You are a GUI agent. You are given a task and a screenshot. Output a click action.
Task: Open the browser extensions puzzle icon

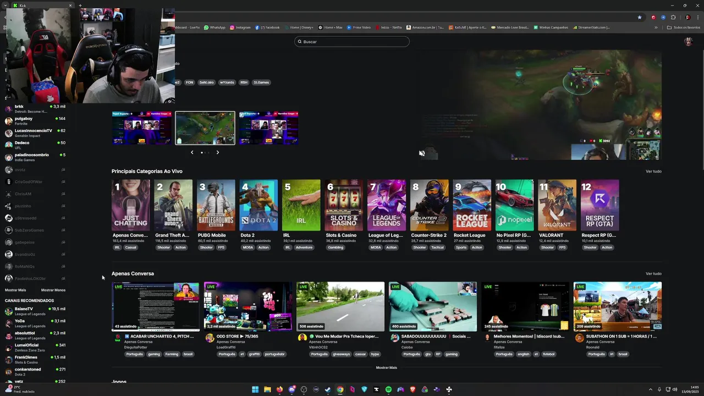673,17
